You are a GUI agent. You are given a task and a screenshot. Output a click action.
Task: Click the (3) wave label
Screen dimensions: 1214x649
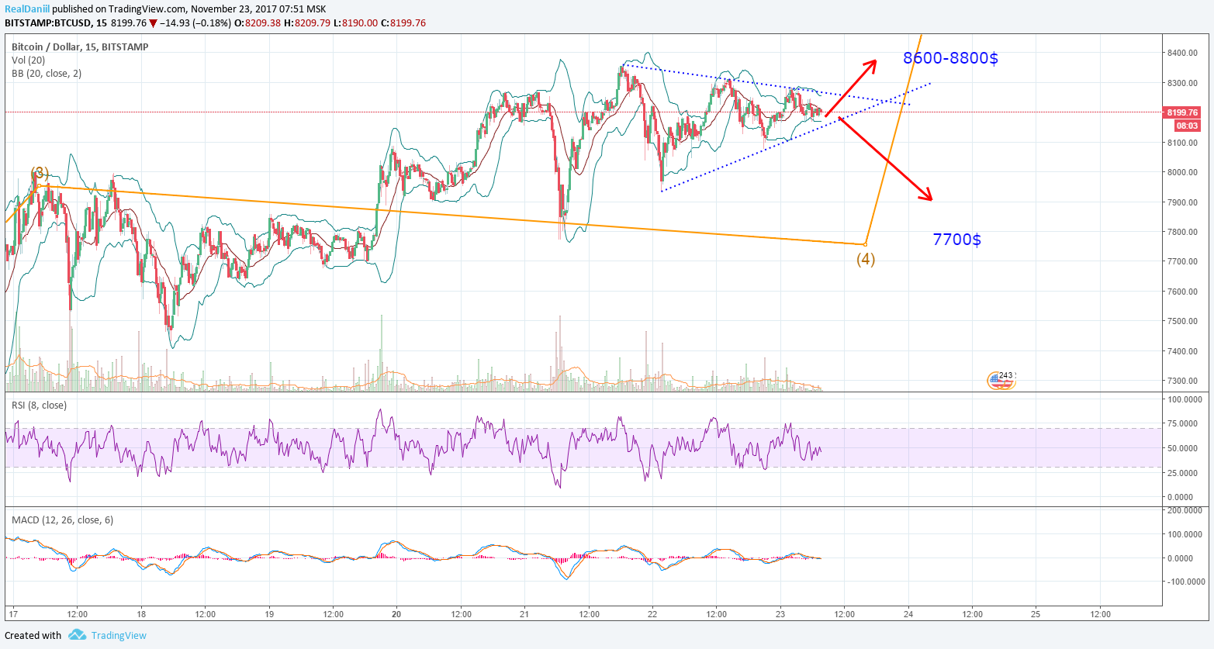(40, 172)
